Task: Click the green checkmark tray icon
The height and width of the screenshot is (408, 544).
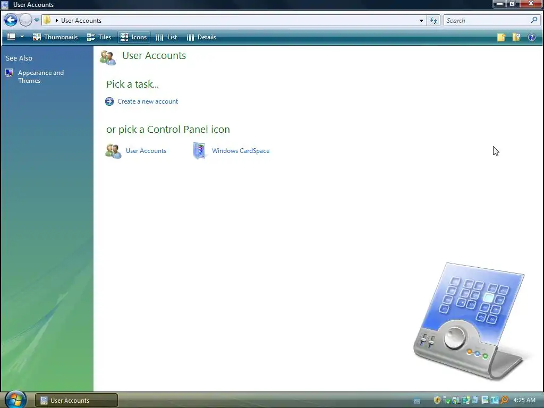Action: (447, 401)
